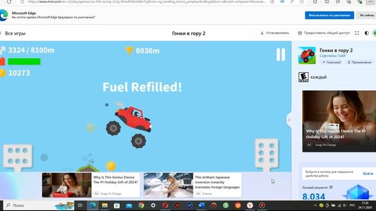Open File Explorer from the taskbar

pos(105,205)
